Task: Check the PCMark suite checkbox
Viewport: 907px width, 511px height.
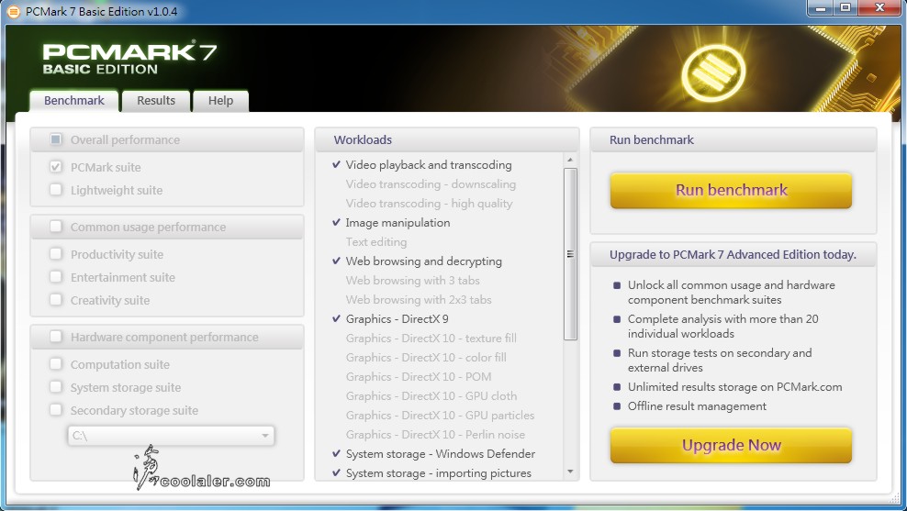Action: [55, 167]
